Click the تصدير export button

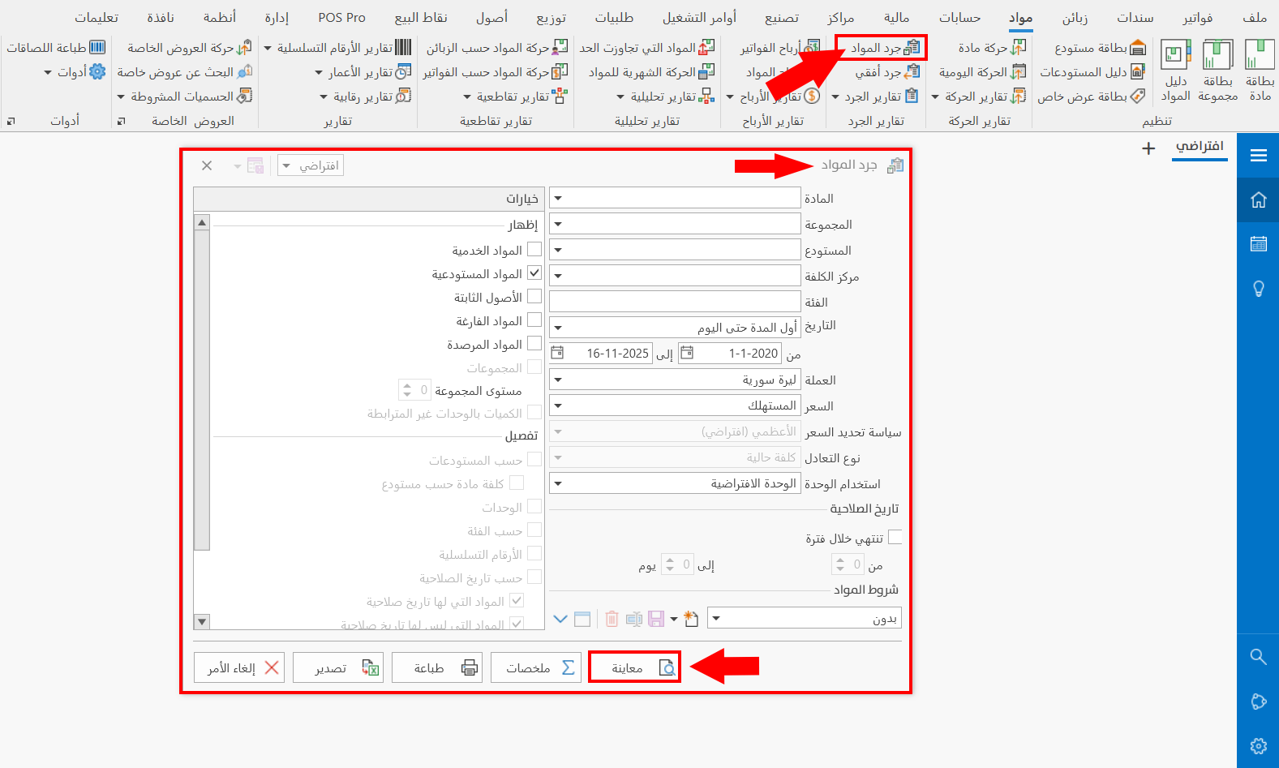click(338, 667)
